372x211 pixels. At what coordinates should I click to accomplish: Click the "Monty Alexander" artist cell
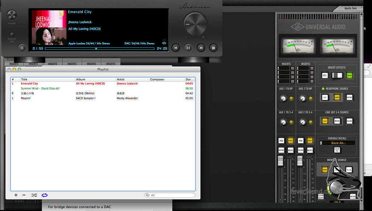pos(127,98)
